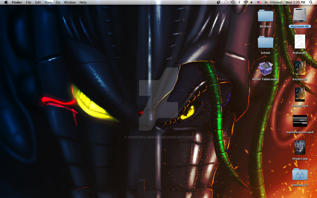Select the School folder icon
Viewport: 317px width, 198px height.
[265, 42]
